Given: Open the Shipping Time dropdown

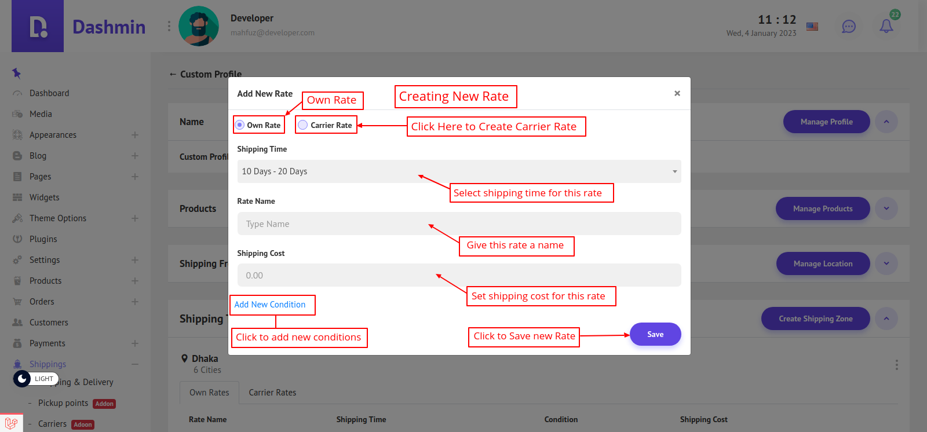Looking at the screenshot, I should coord(458,171).
